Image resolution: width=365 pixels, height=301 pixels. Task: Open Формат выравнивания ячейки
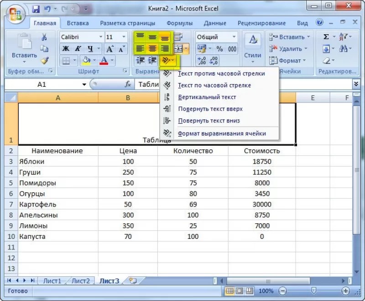coord(219,133)
